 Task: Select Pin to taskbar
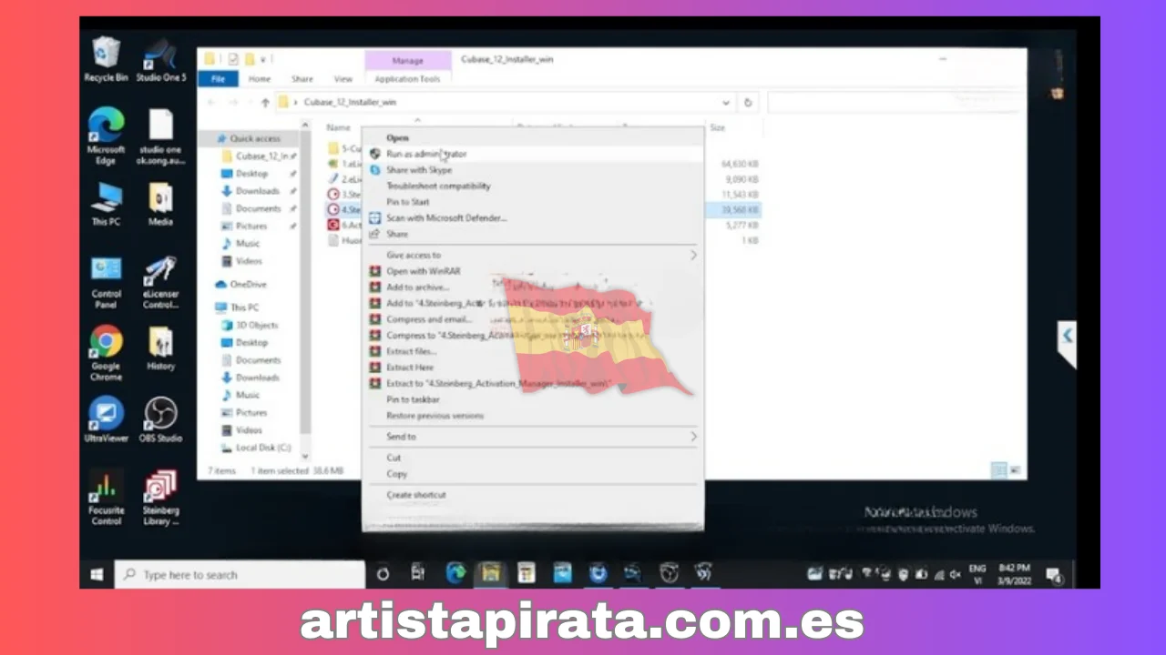(533, 399)
